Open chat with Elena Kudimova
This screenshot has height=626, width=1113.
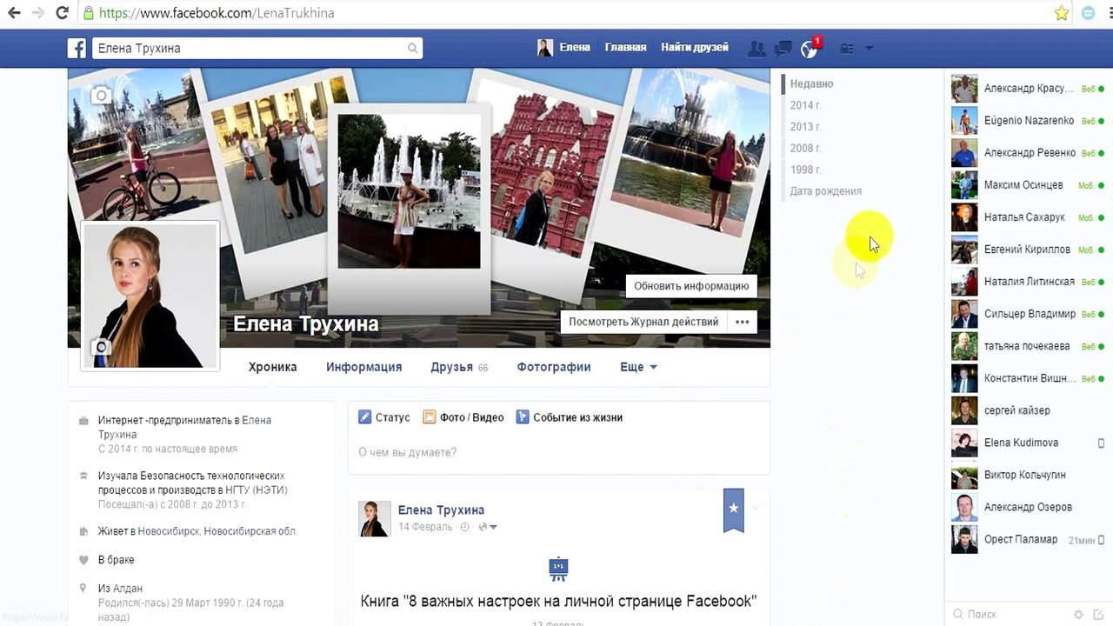point(1028,443)
